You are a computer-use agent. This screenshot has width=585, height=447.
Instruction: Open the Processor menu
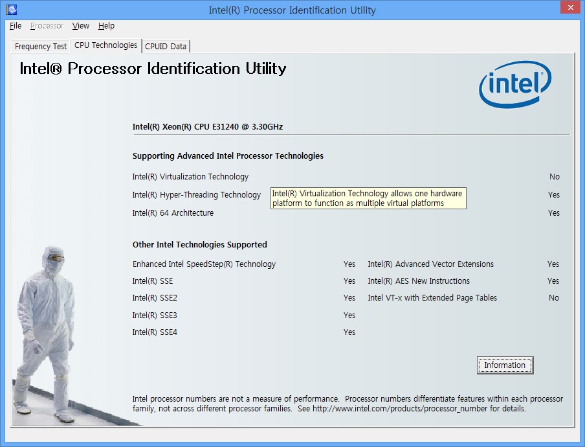click(x=47, y=26)
